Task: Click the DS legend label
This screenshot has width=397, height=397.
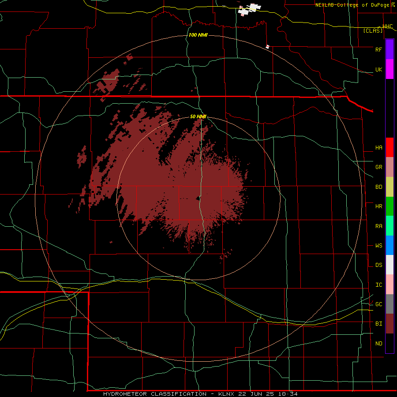Action: (x=378, y=265)
